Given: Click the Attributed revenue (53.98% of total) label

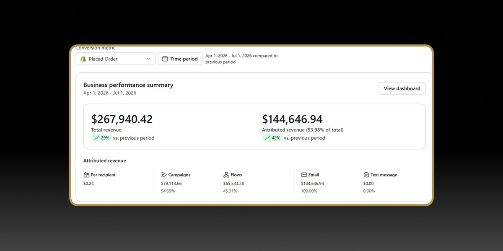Looking at the screenshot, I should coord(303,130).
